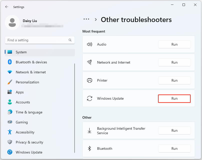The height and width of the screenshot is (160, 202).
Task: Run the Bluetooth troubleshooter
Action: click(x=174, y=148)
